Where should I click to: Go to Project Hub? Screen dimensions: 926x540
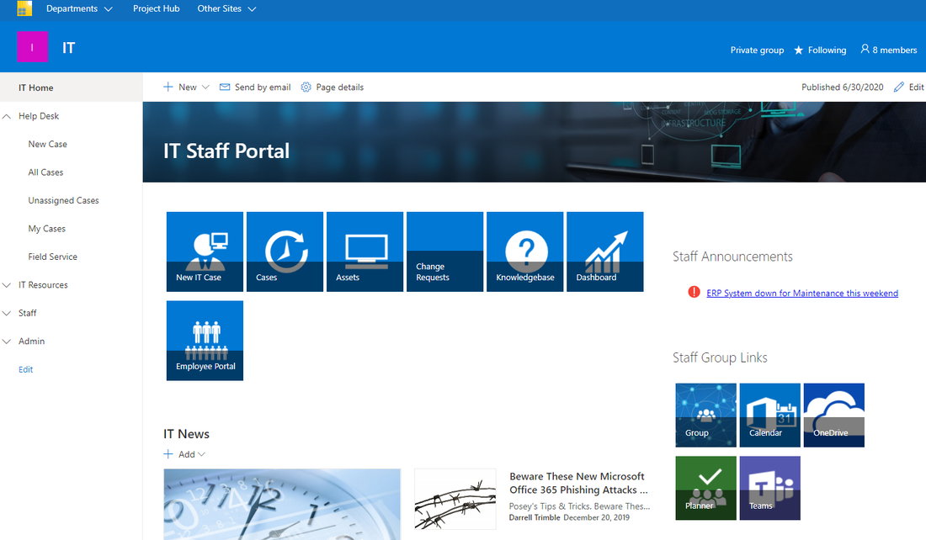(x=156, y=8)
